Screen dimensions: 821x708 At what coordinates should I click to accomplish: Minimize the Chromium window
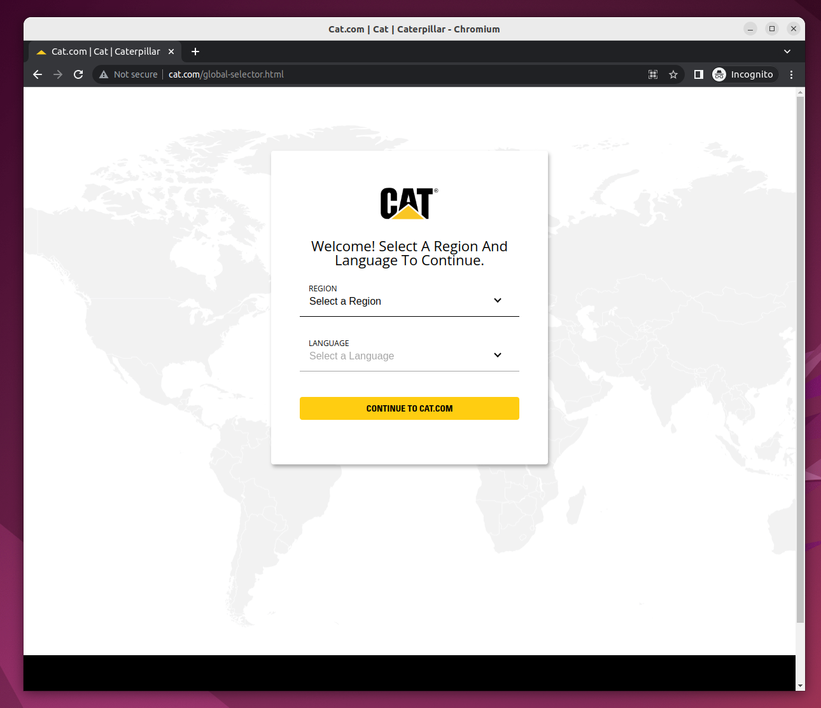point(750,29)
